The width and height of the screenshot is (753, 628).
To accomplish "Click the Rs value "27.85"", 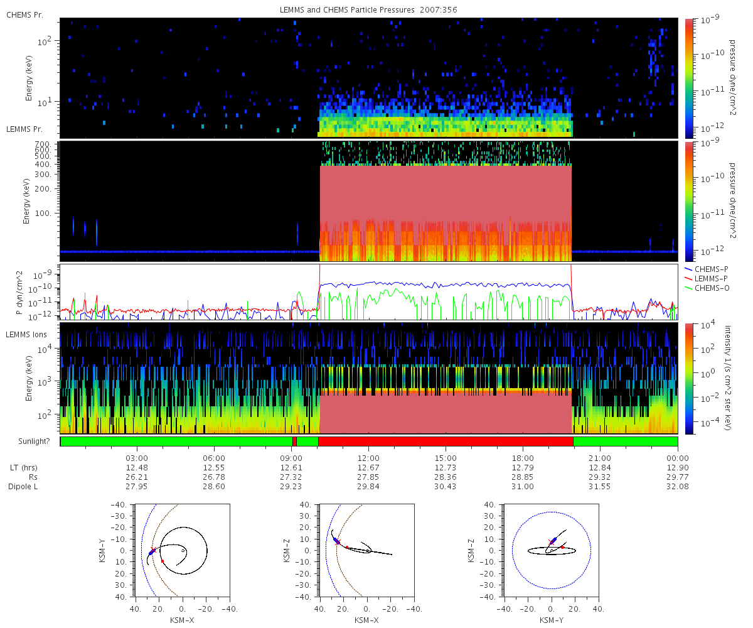I will point(368,477).
